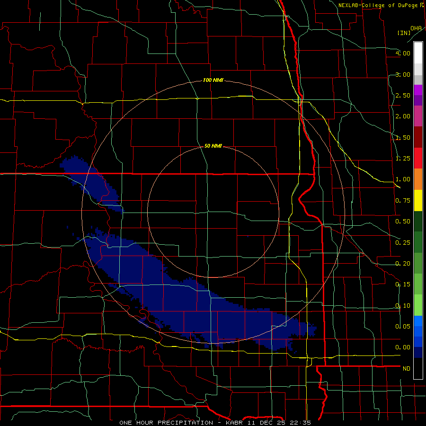Select the bright red swatch beside 1.25
The image size is (426, 426).
(x=418, y=158)
